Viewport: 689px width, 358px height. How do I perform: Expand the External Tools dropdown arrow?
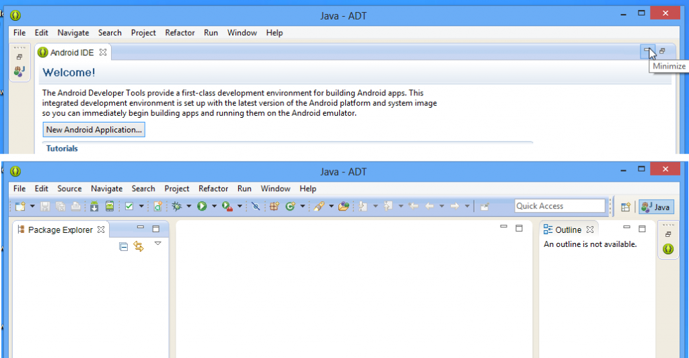(x=240, y=206)
